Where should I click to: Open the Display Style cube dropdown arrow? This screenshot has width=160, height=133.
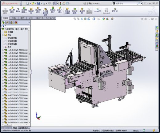pos(96,19)
